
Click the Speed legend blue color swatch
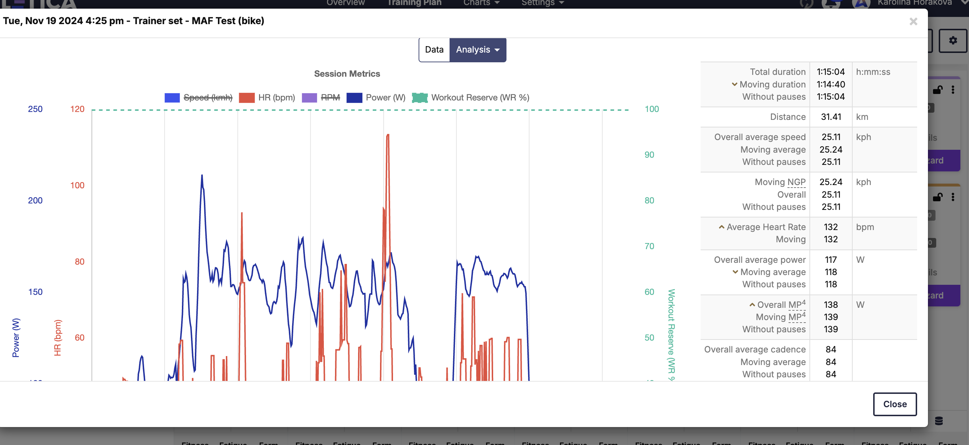coord(172,98)
